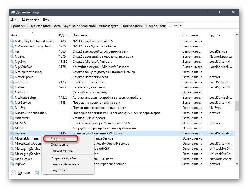Viewport: 248px width, 188px height.
Task: Click the gear icon beside MSDTC
Action: pyautogui.click(x=12, y=128)
